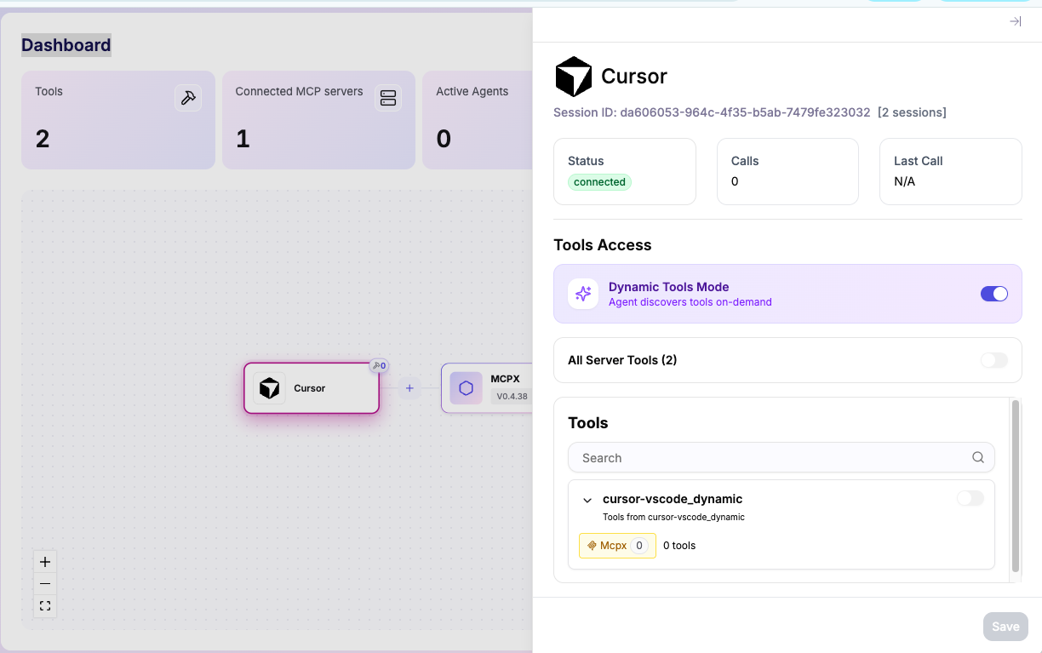Click 'Tools from cursor-vscode_dynamic' description

[x=673, y=517]
